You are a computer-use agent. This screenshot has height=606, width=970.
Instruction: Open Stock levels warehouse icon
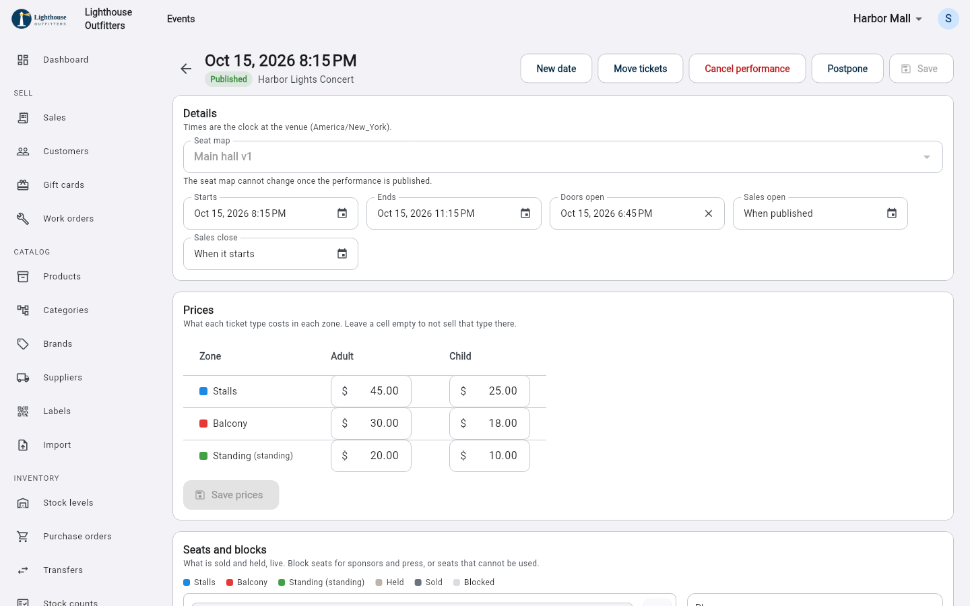[23, 503]
